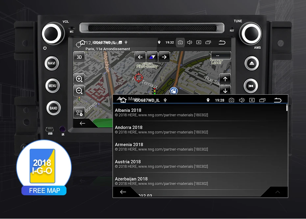Tap speaker icon on Maps list bar
The height and width of the screenshot is (219, 306).
[242, 100]
